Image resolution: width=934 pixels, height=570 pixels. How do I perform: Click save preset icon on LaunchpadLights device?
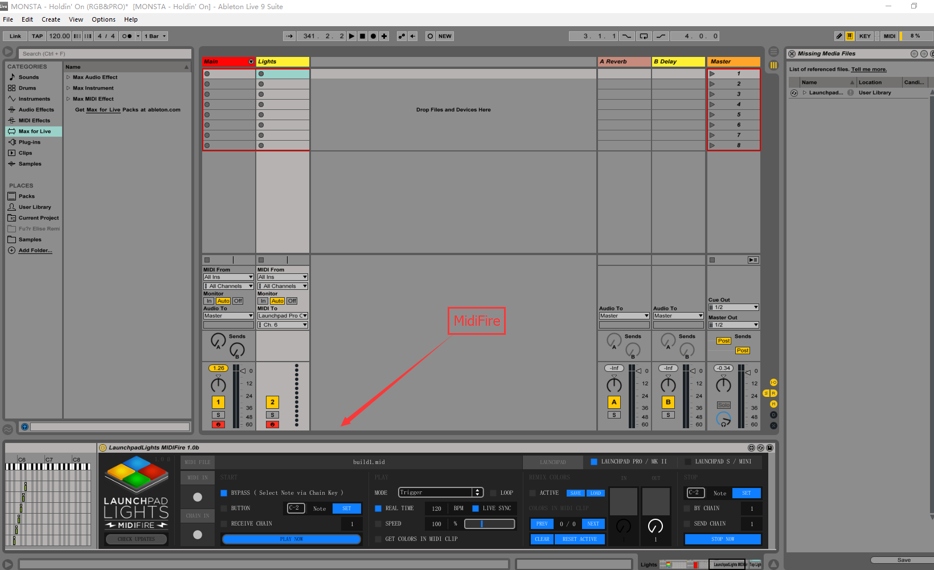[769, 448]
